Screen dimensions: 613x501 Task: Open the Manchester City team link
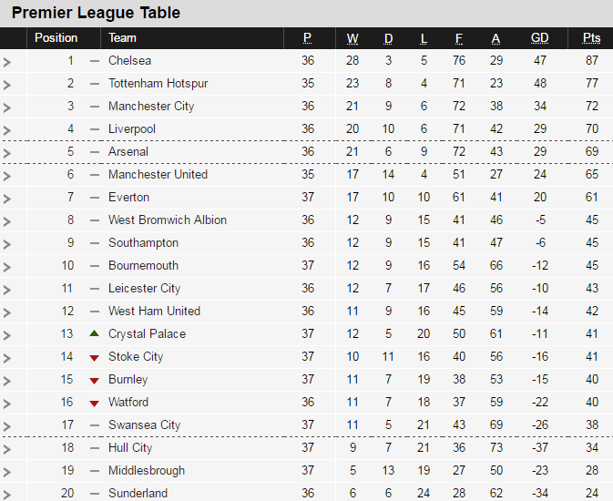click(151, 106)
